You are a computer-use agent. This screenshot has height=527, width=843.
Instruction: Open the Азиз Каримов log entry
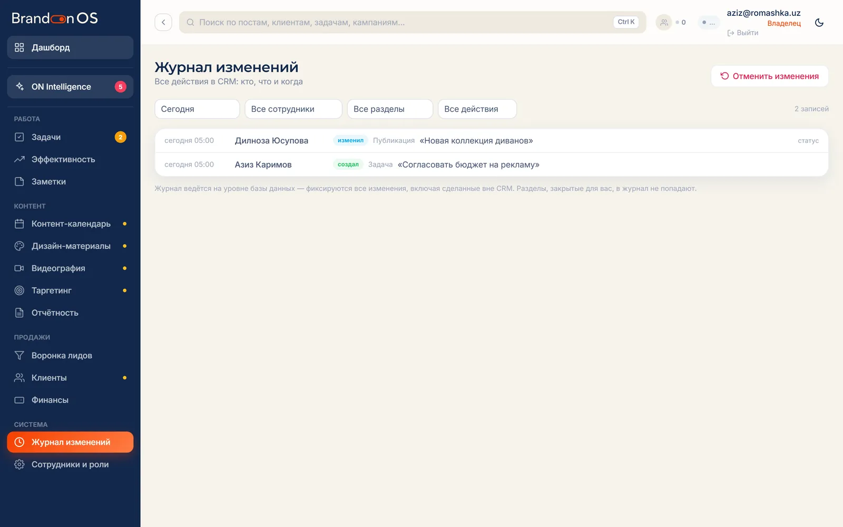coord(492,164)
